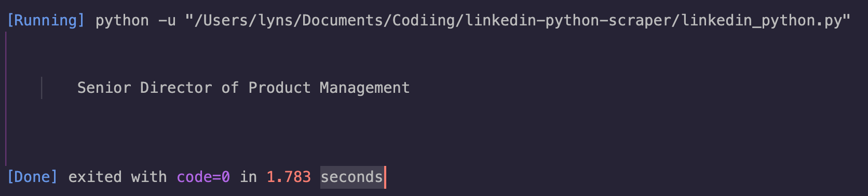868x196 pixels.
Task: Click the word Senior in output
Action: point(104,88)
